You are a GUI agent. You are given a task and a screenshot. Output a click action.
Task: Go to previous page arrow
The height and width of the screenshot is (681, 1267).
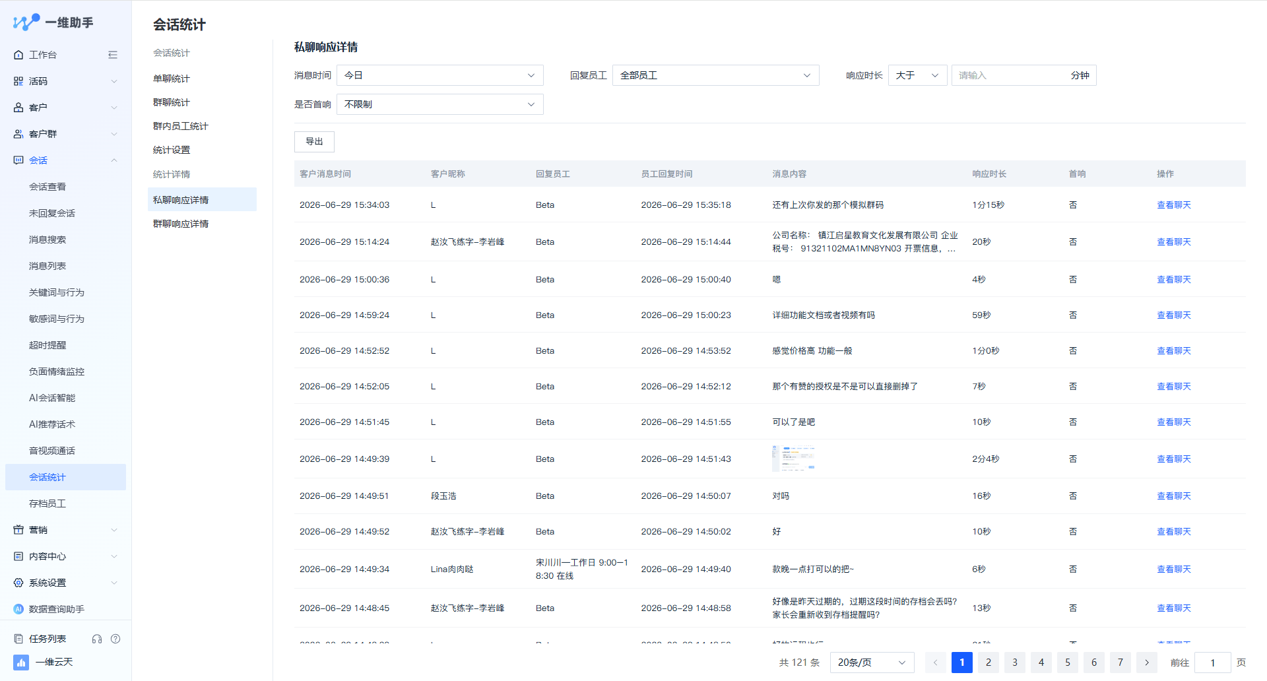936,663
